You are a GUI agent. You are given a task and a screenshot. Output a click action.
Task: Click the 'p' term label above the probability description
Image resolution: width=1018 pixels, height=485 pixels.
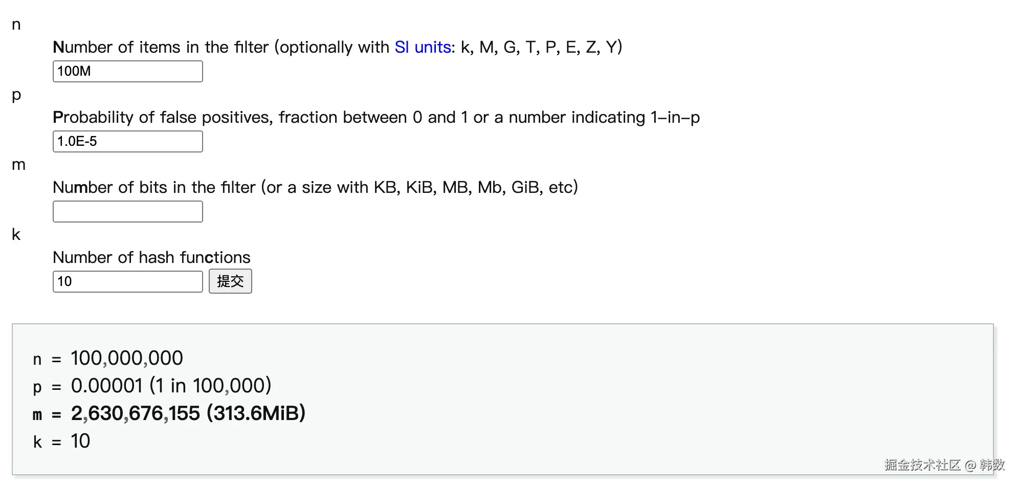tap(16, 95)
